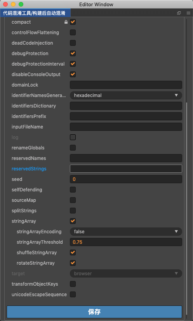Disable shuffleStringArray checkbox
Image resolution: width=193 pixels, height=321 pixels.
(x=73, y=252)
